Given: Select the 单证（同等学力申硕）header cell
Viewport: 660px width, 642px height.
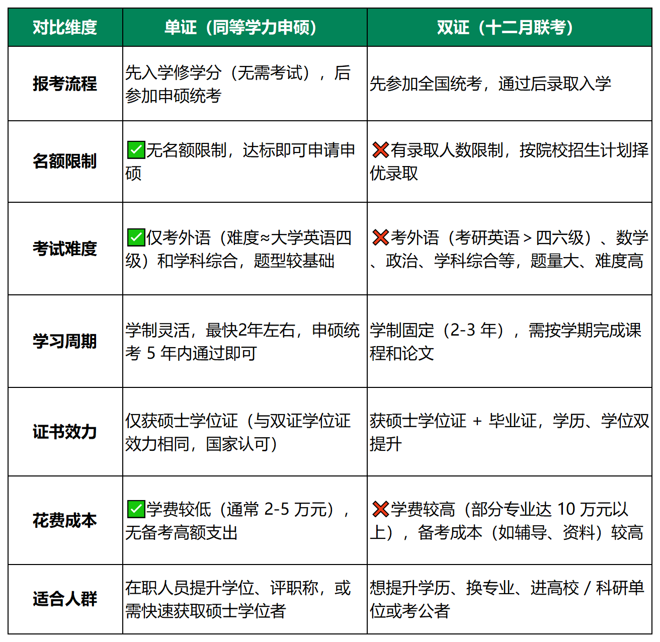Looking at the screenshot, I should [x=245, y=27].
